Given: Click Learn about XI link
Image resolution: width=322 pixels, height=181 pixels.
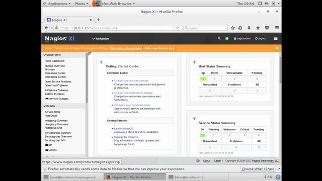Looking at the screenshot, I should click(x=123, y=129).
